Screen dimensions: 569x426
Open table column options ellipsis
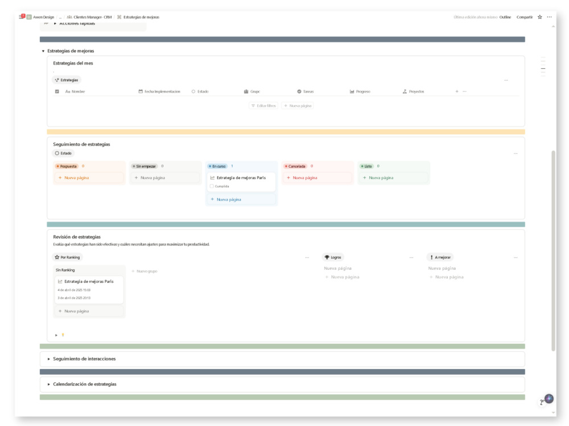[x=464, y=91]
